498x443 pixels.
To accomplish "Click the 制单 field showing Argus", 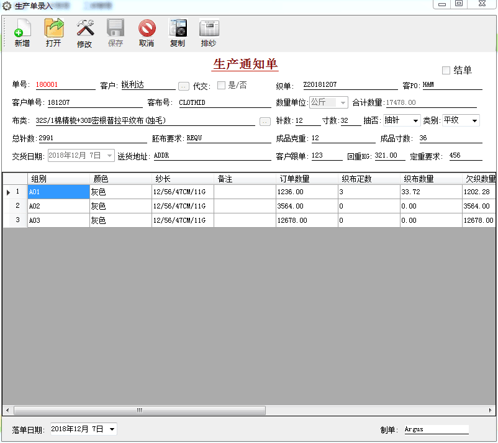I will coord(437,429).
